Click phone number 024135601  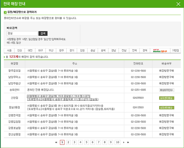pyautogui.click(x=138, y=107)
